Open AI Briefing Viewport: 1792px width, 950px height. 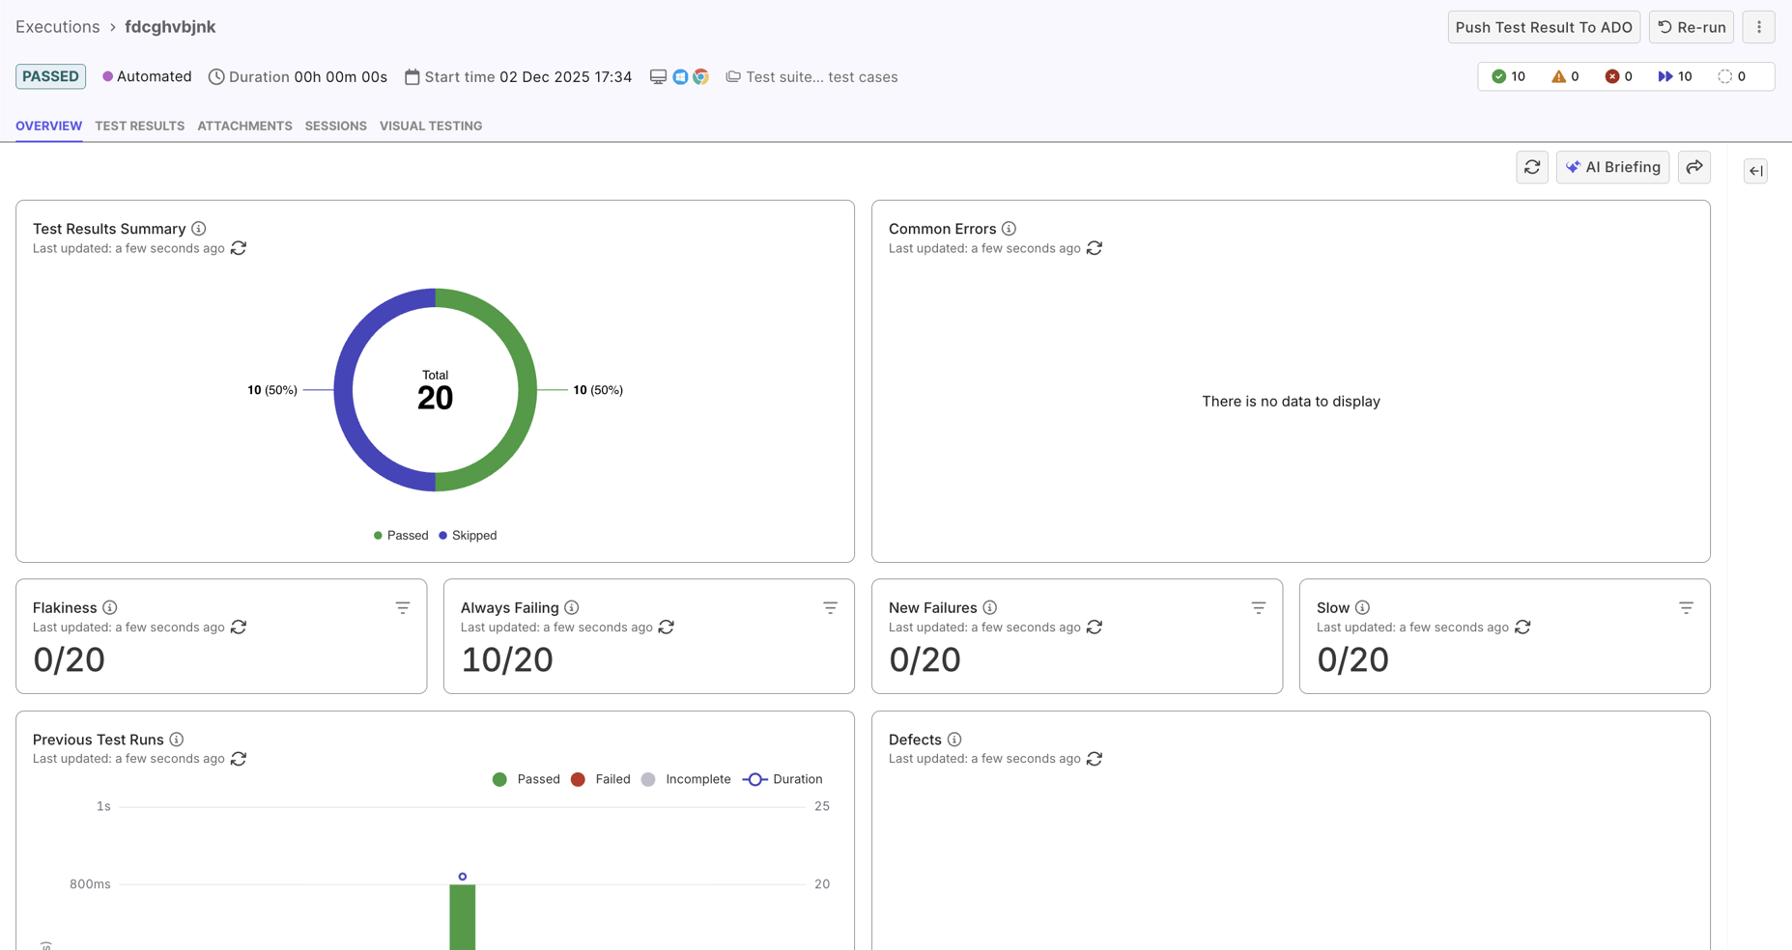click(1612, 166)
